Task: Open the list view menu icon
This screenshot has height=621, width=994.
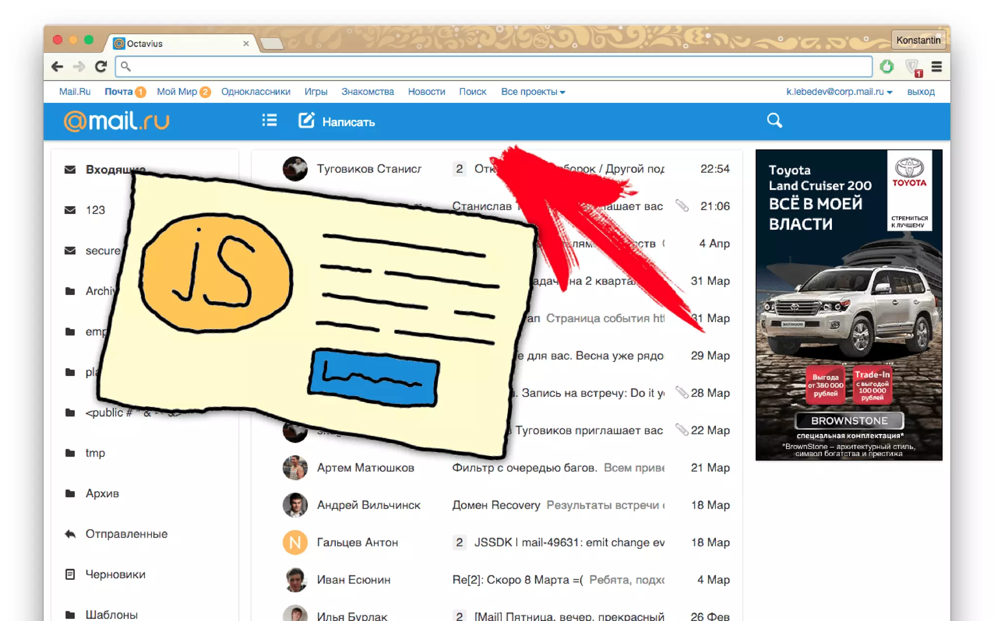Action: click(x=269, y=120)
